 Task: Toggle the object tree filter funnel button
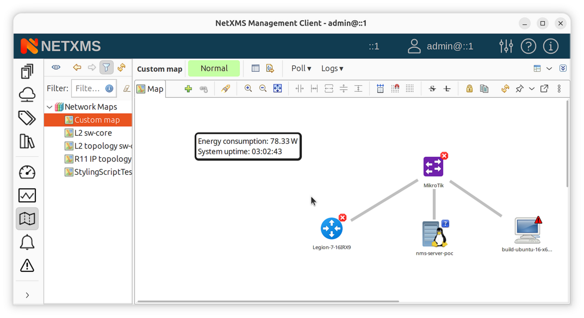click(107, 68)
